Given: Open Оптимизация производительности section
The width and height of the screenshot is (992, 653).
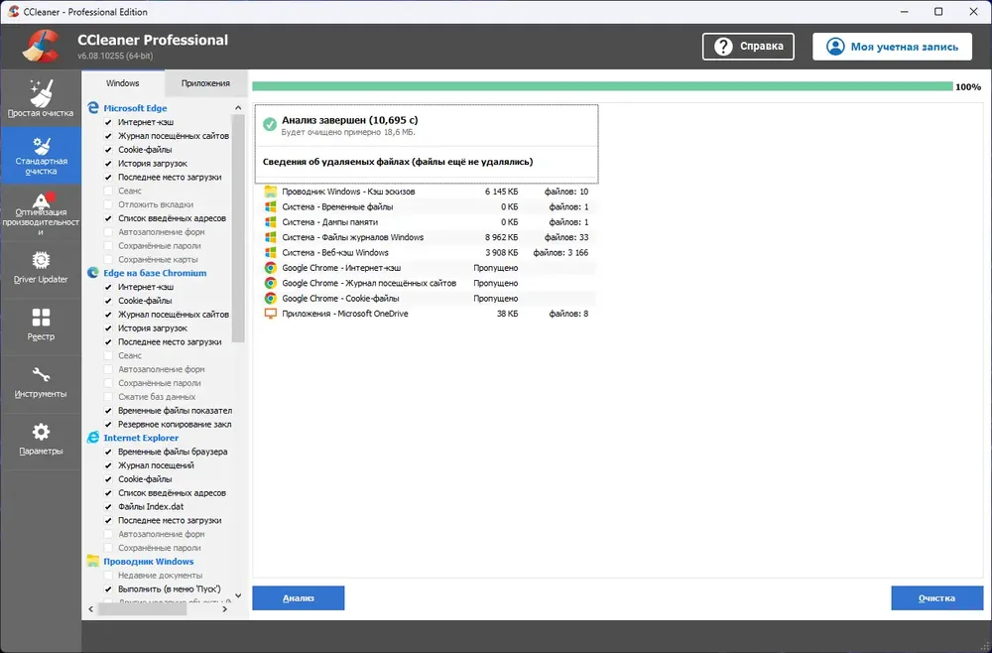Looking at the screenshot, I should 41,213.
